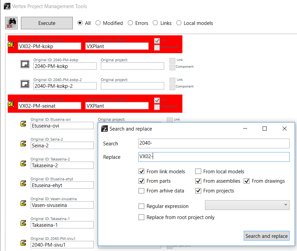297x251 pixels.
Task: Enable the From local models checkbox
Action: tap(198, 172)
